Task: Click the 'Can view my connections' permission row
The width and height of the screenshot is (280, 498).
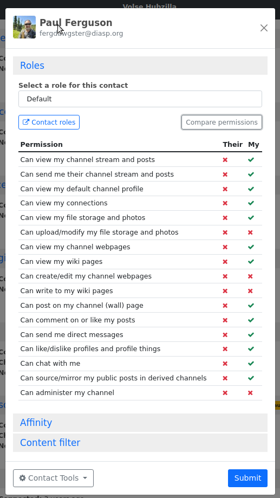Action: coord(140,203)
